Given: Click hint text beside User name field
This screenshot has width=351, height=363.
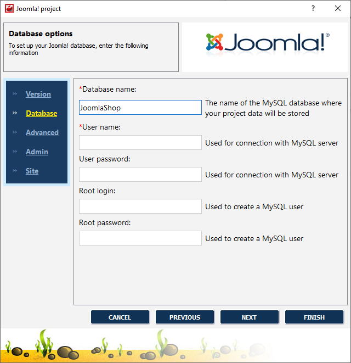Looking at the screenshot, I should pos(271,143).
